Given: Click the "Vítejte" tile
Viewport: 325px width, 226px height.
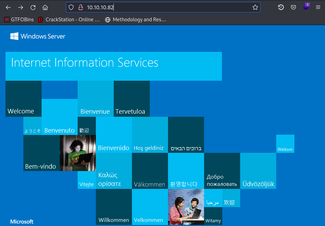Looking at the screenshot, I should coord(87,180).
